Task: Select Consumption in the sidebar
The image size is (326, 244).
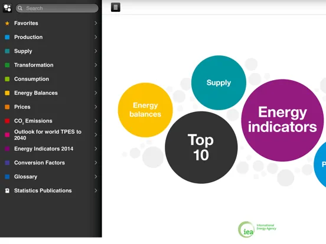Action: [x=51, y=79]
